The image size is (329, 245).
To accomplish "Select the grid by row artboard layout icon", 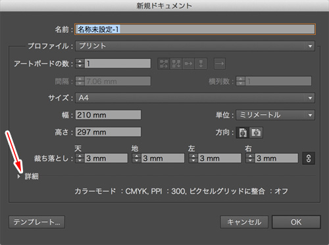I will [164, 64].
